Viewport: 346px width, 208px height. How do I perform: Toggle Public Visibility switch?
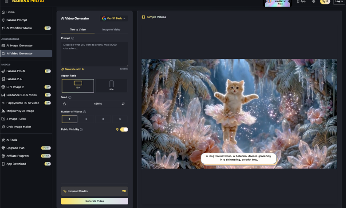(x=124, y=129)
